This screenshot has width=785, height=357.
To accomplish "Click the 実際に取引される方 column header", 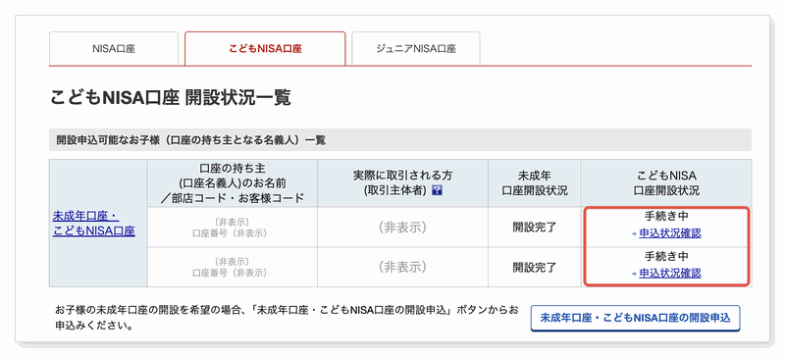I will pyautogui.click(x=402, y=183).
